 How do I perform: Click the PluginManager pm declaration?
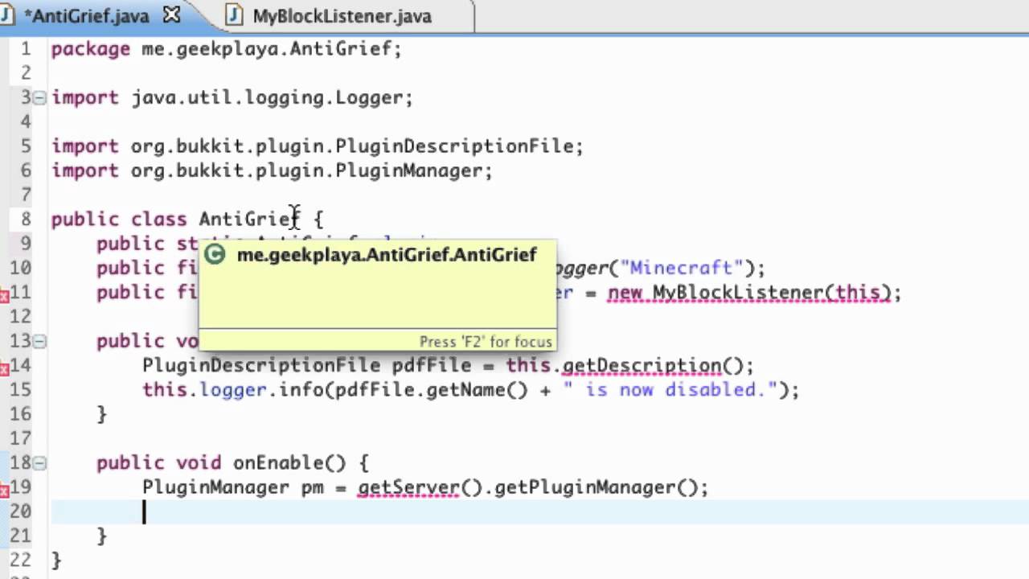coord(232,487)
